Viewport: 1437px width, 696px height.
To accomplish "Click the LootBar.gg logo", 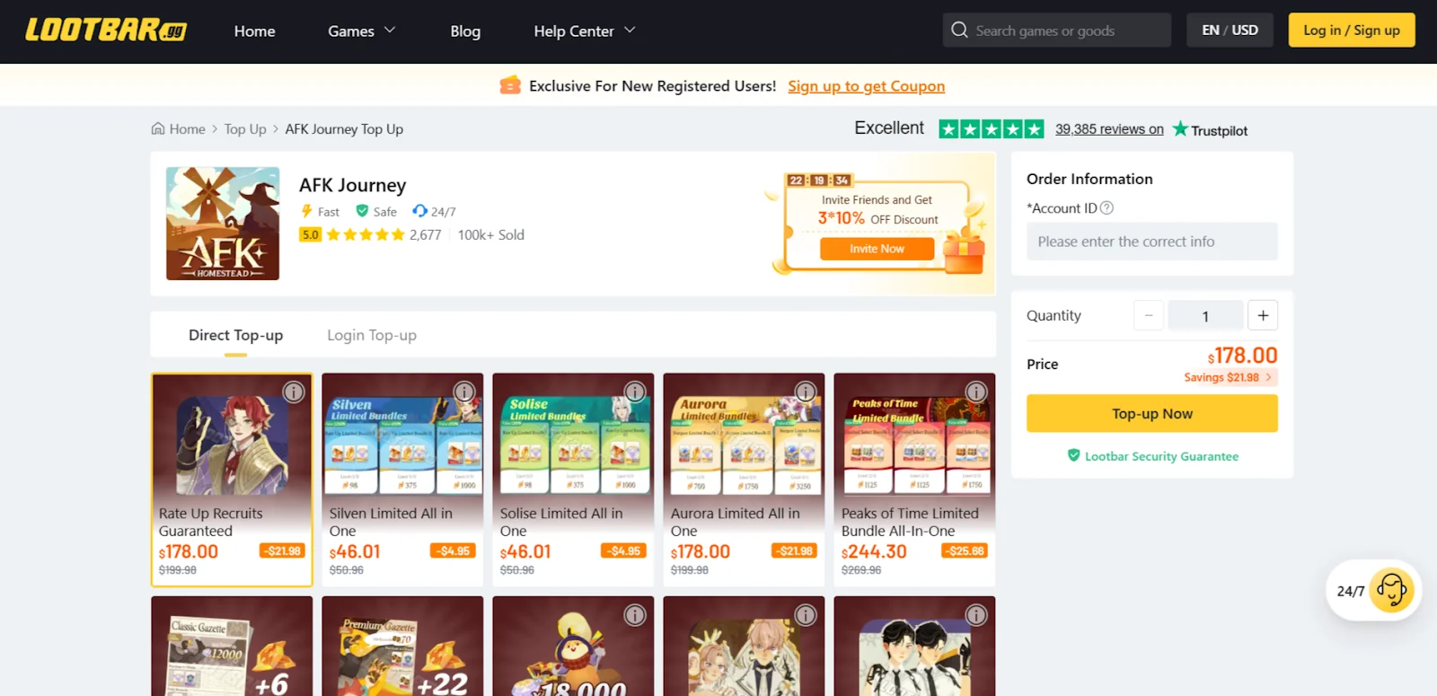I will pyautogui.click(x=106, y=31).
